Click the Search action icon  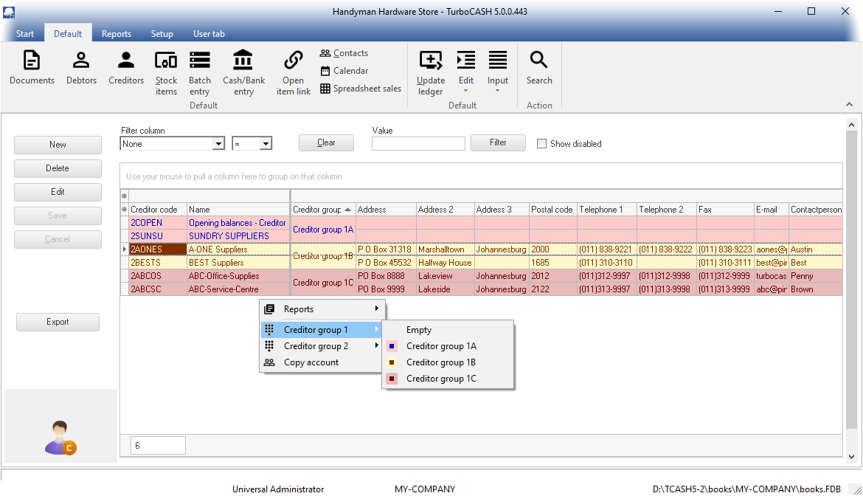click(539, 68)
